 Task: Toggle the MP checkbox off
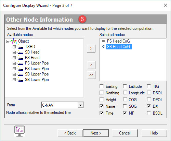click(125, 113)
